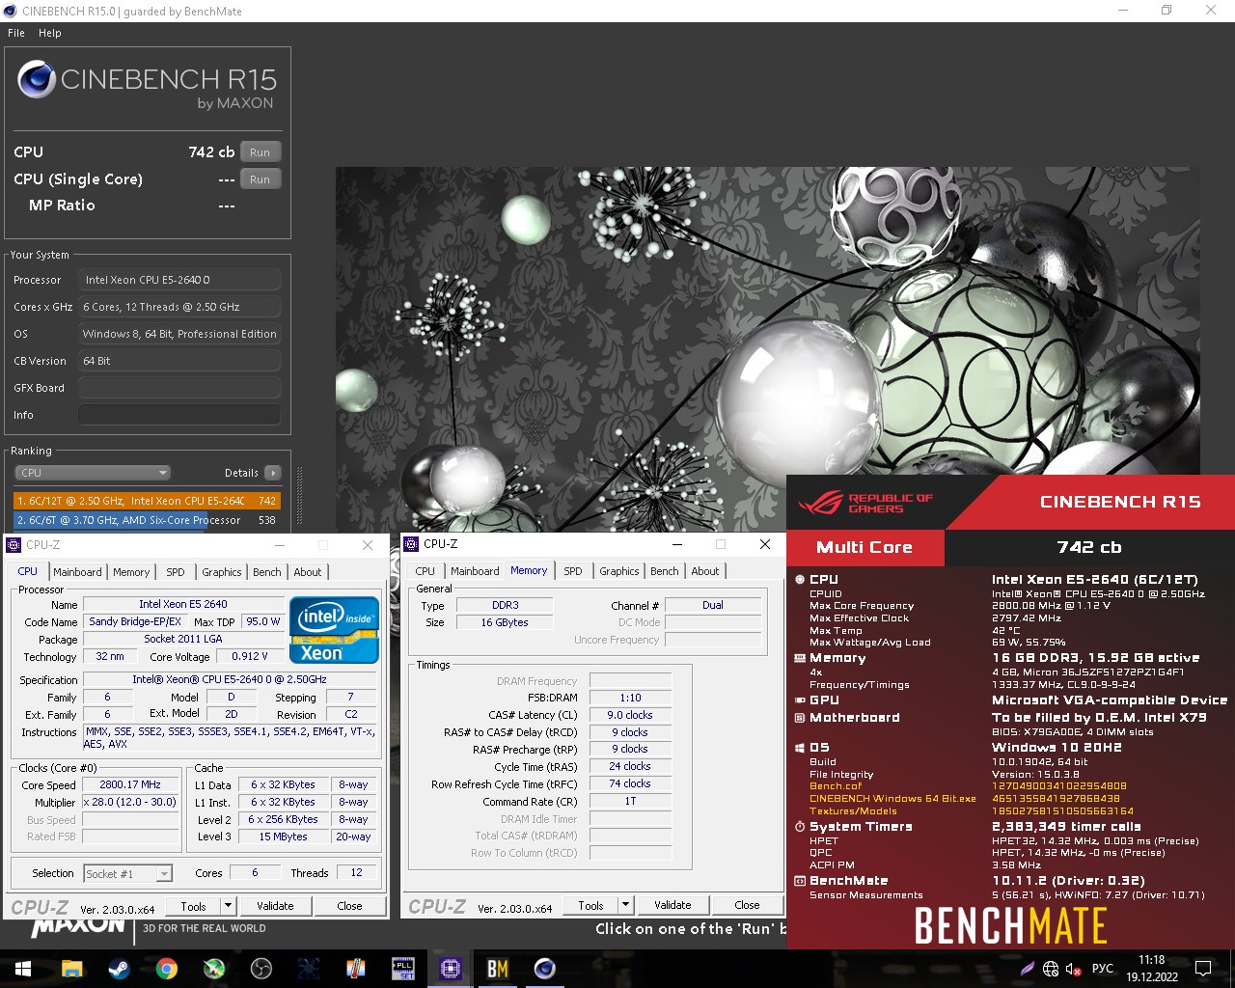1235x988 pixels.
Task: Click the app icon of the Memory CPU-Z window
Action: pyautogui.click(x=412, y=544)
